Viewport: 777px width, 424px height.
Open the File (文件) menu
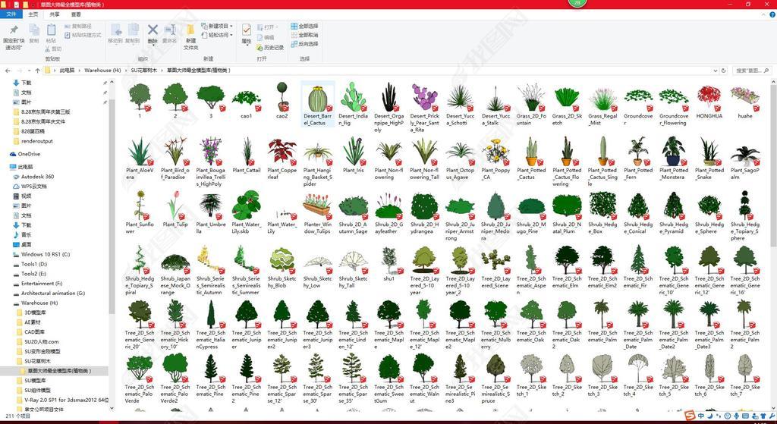pos(11,14)
